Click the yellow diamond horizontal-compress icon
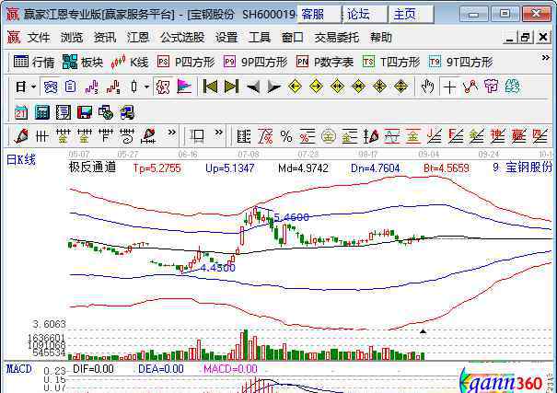557x393 pixels. (x=358, y=87)
